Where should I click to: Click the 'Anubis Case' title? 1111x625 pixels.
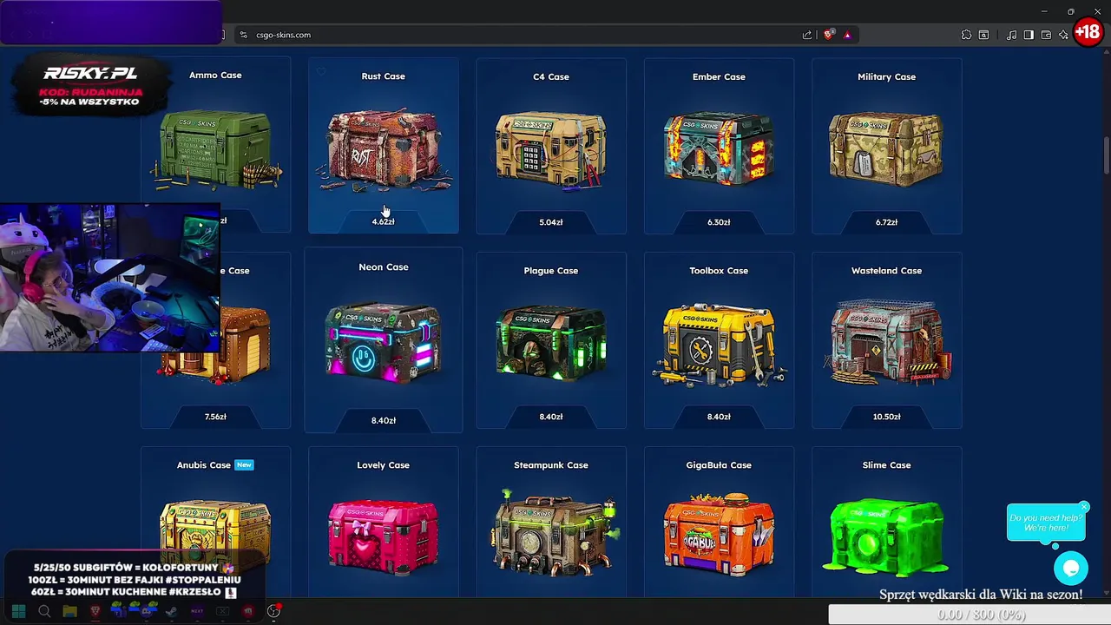click(x=204, y=465)
